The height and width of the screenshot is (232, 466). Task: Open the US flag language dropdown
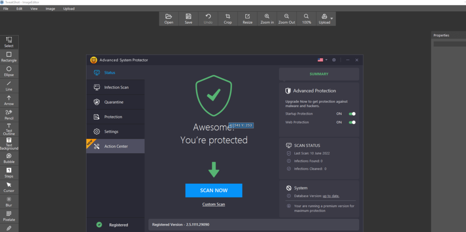(x=322, y=60)
